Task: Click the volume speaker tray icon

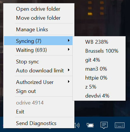Action: click(x=77, y=125)
